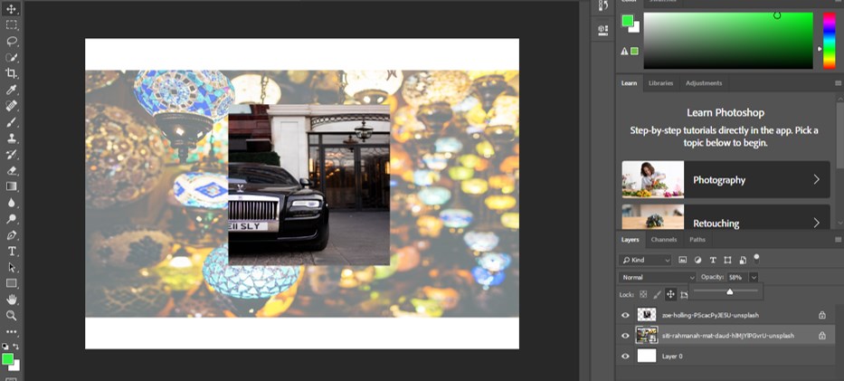Select the Spot Healing Brush tool
This screenshot has width=844, height=381.
pos(11,106)
